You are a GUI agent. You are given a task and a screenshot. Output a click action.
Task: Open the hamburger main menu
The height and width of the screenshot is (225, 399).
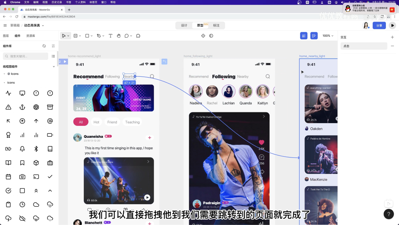pos(5,26)
